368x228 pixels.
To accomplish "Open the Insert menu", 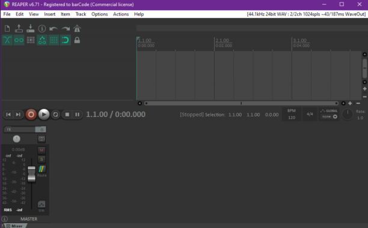I will (50, 14).
